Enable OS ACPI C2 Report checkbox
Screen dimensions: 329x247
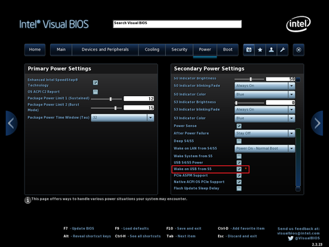(95, 92)
